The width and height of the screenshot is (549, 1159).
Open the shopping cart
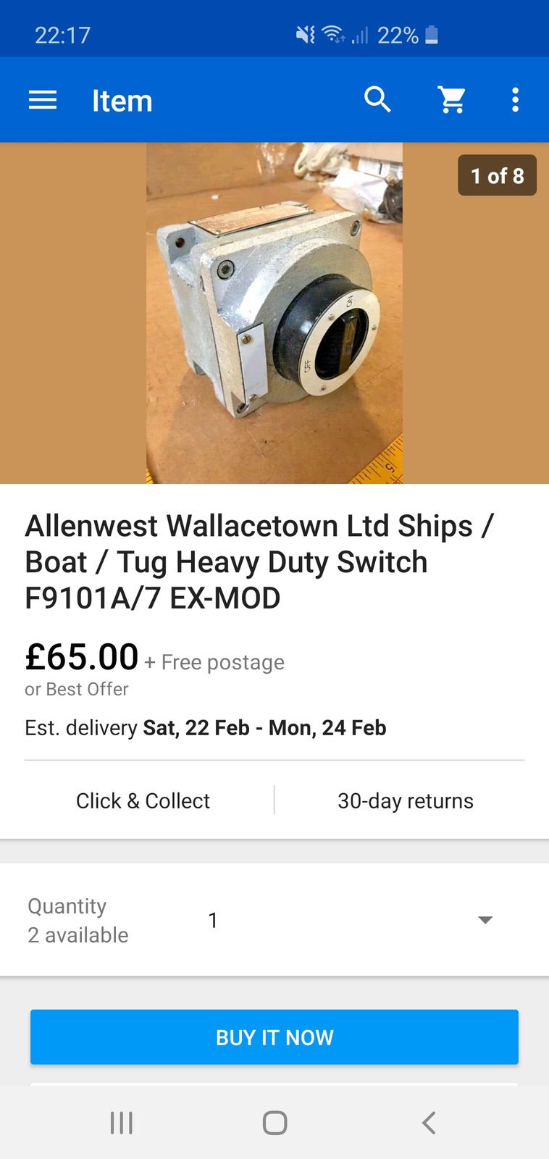452,100
